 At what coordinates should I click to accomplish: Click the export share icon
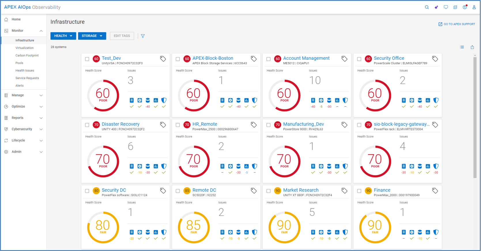(x=472, y=47)
